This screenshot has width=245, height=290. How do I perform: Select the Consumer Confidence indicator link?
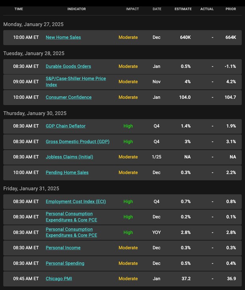click(x=68, y=97)
